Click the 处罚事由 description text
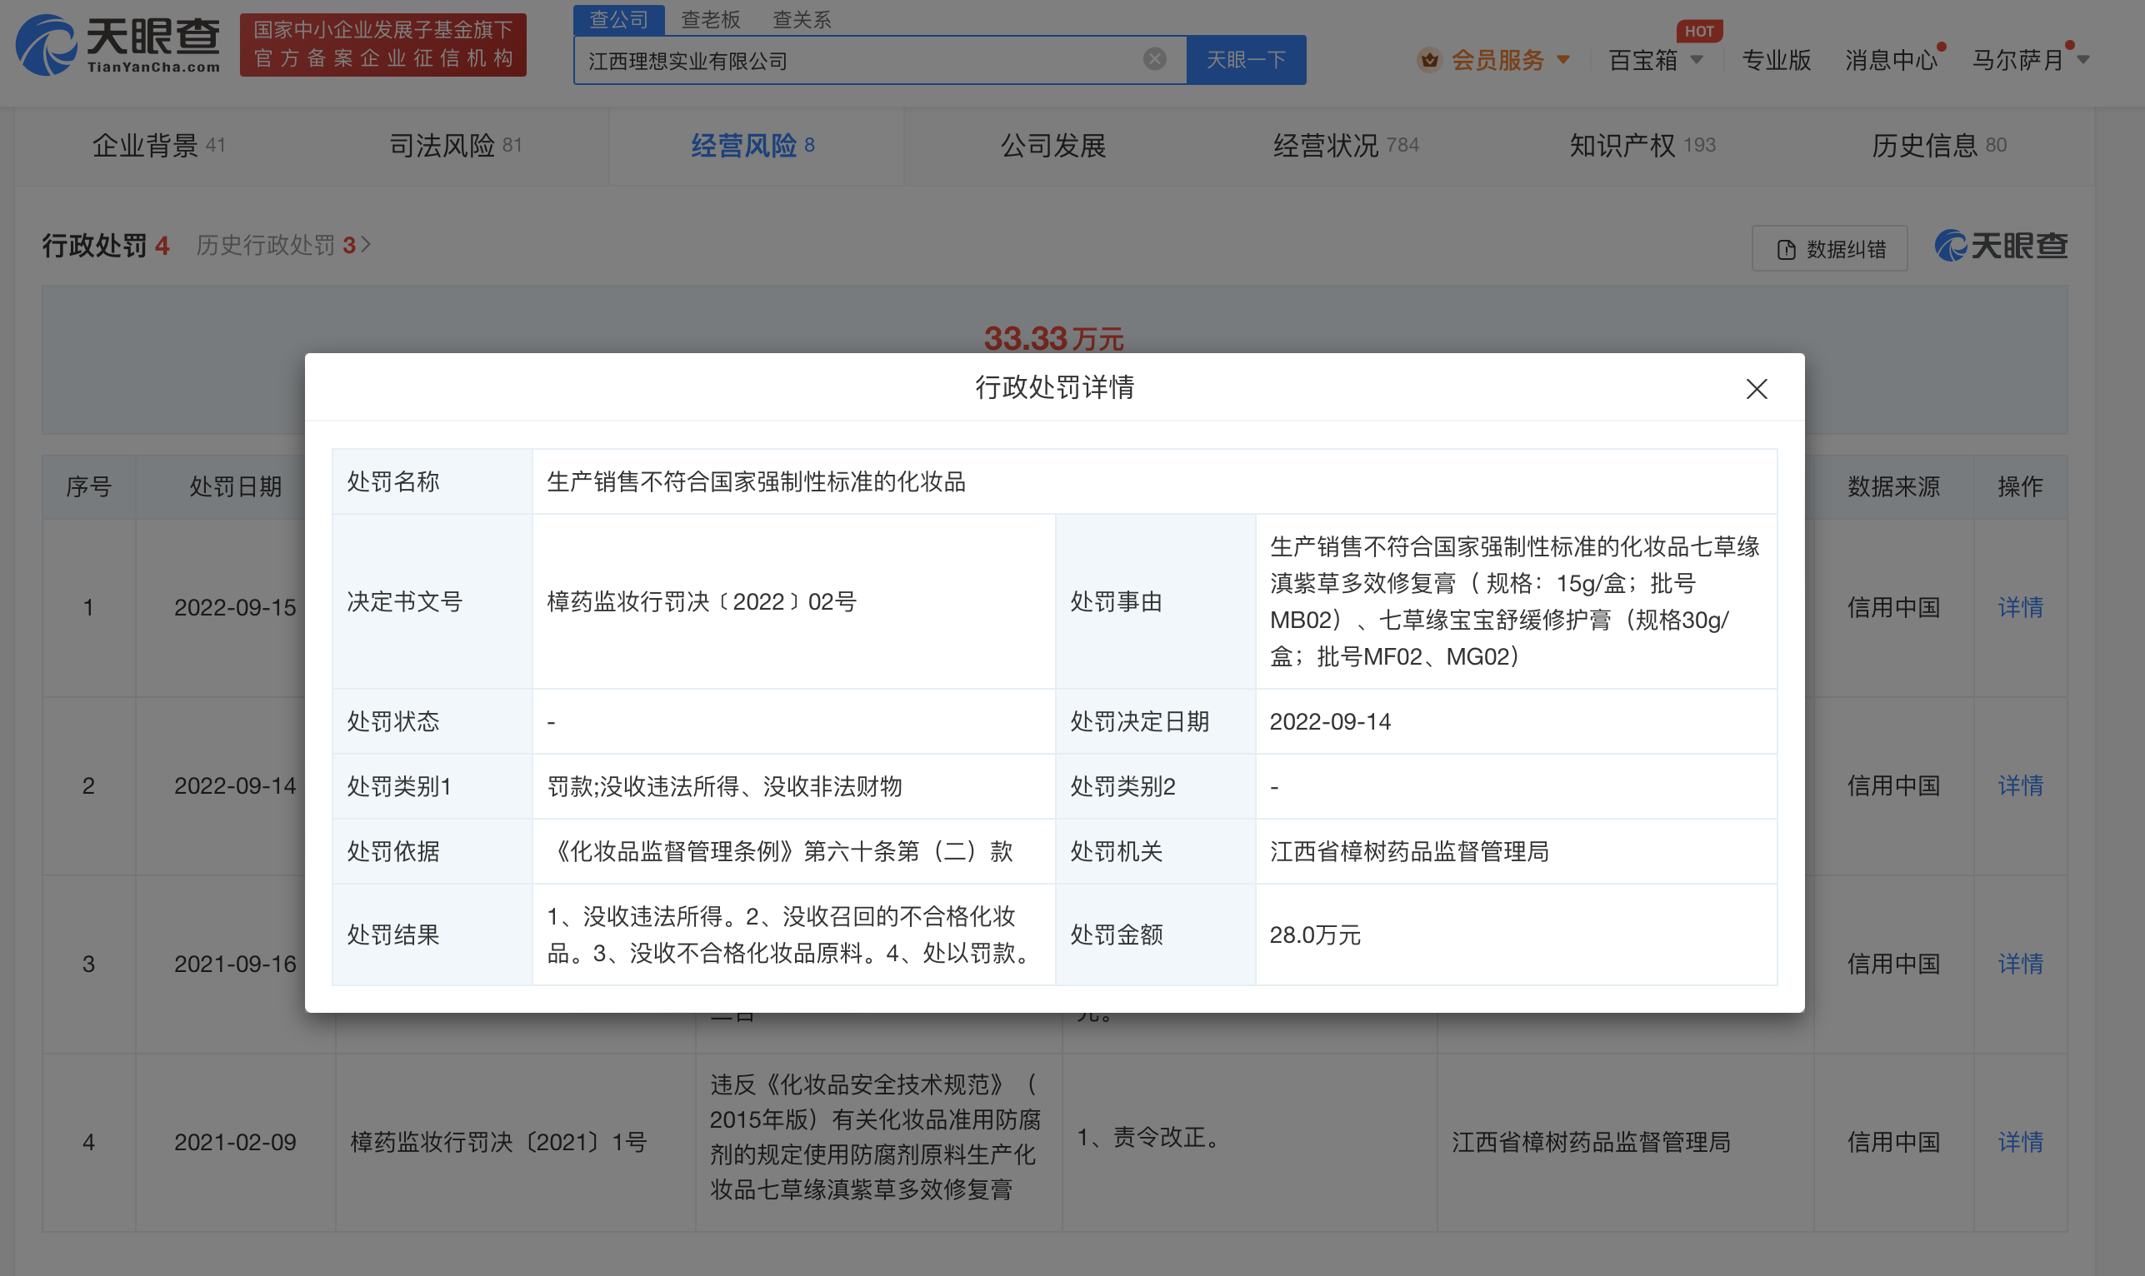The width and height of the screenshot is (2145, 1276). pyautogui.click(x=1514, y=601)
